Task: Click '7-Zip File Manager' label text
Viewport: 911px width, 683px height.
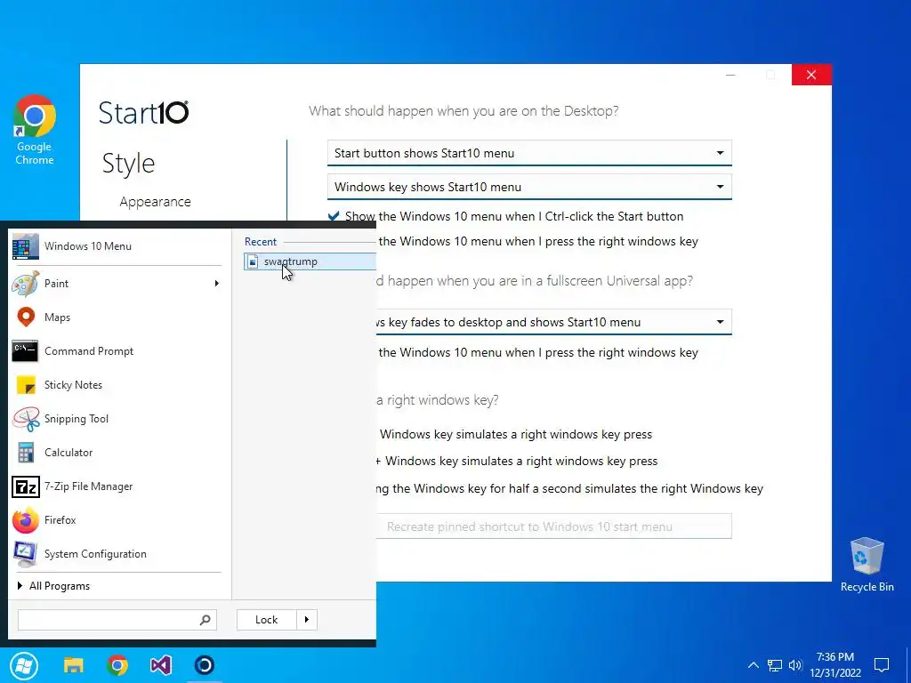Action: (x=88, y=486)
